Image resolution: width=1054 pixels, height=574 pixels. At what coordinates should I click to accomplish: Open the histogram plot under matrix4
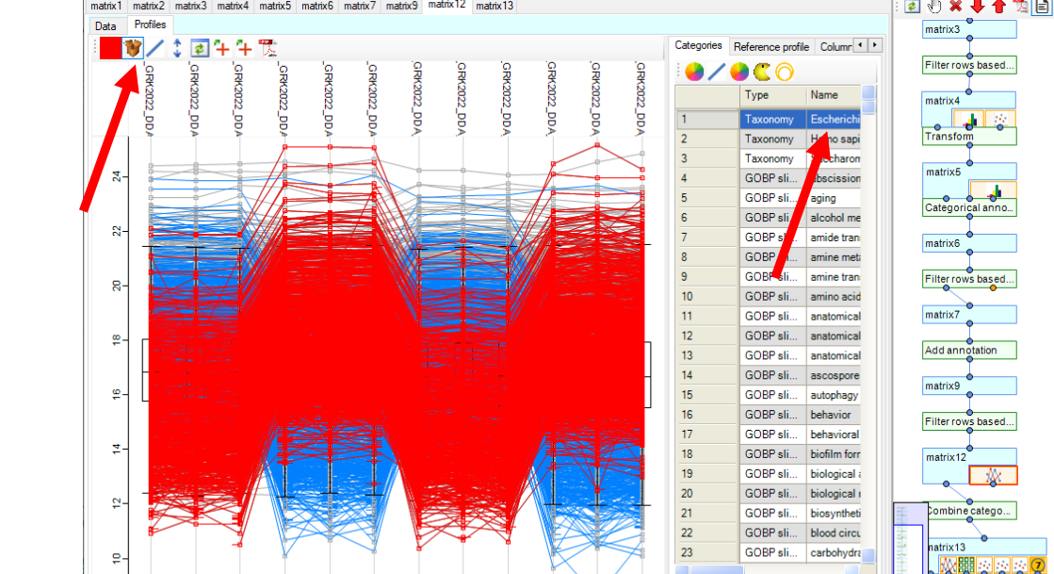click(x=969, y=120)
